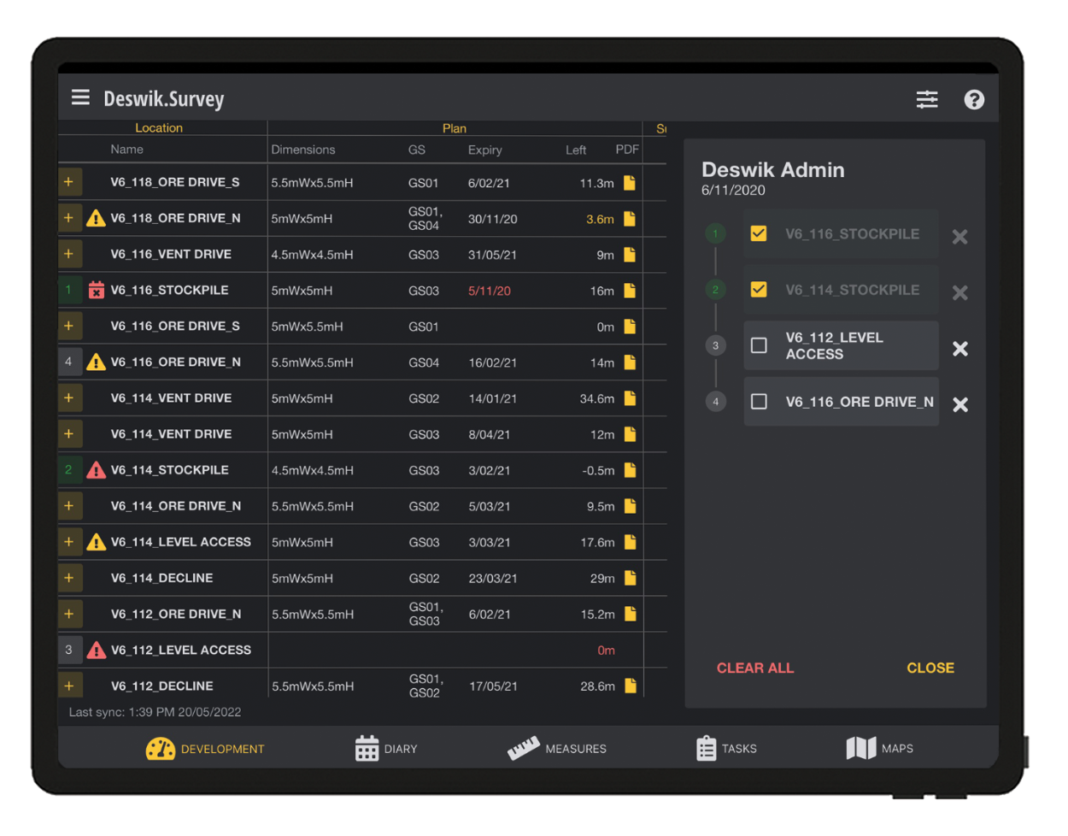Open PDF for V6_114_DECLINE
The image size is (1068, 836).
coord(630,578)
